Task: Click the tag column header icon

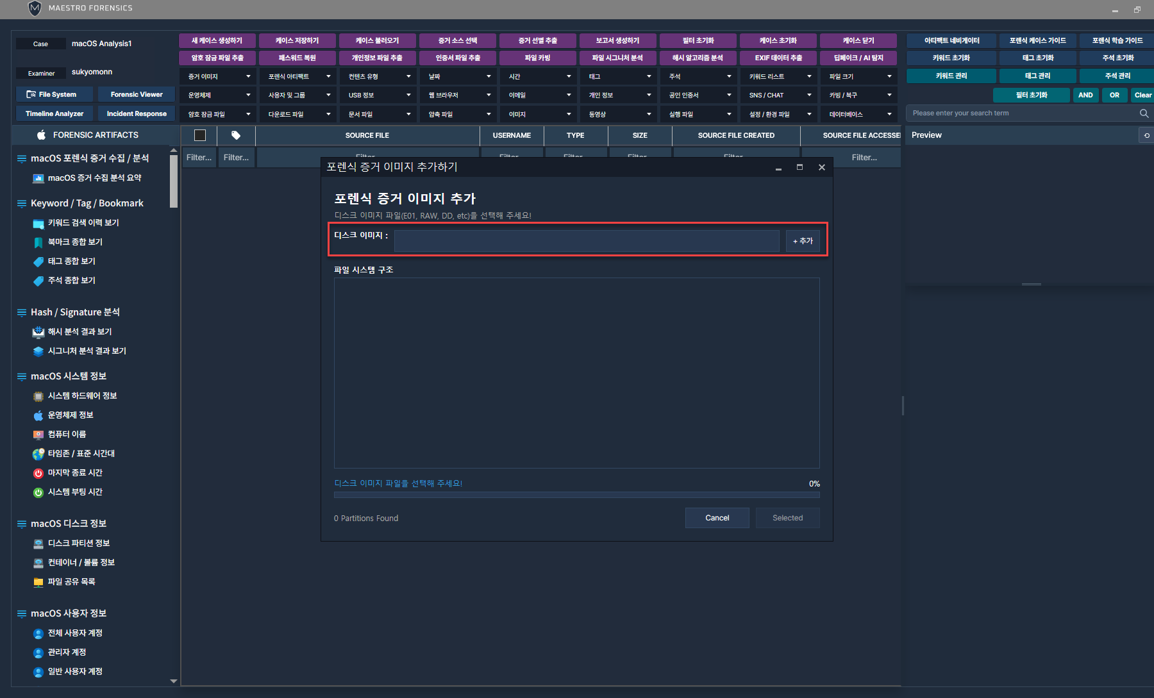Action: [x=236, y=135]
